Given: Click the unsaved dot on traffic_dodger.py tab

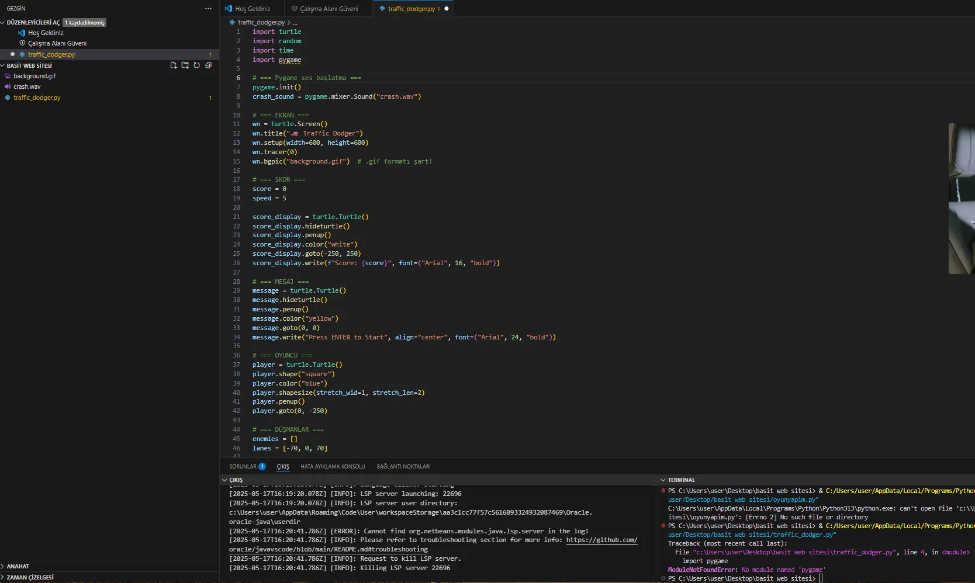Looking at the screenshot, I should pos(447,9).
